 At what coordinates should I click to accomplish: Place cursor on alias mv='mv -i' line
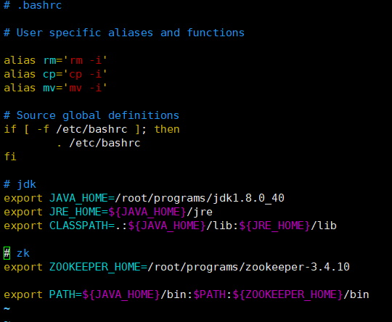point(55,88)
